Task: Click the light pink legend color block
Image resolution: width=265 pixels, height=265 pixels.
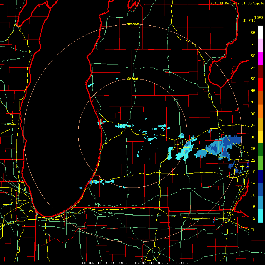Action: click(260, 45)
